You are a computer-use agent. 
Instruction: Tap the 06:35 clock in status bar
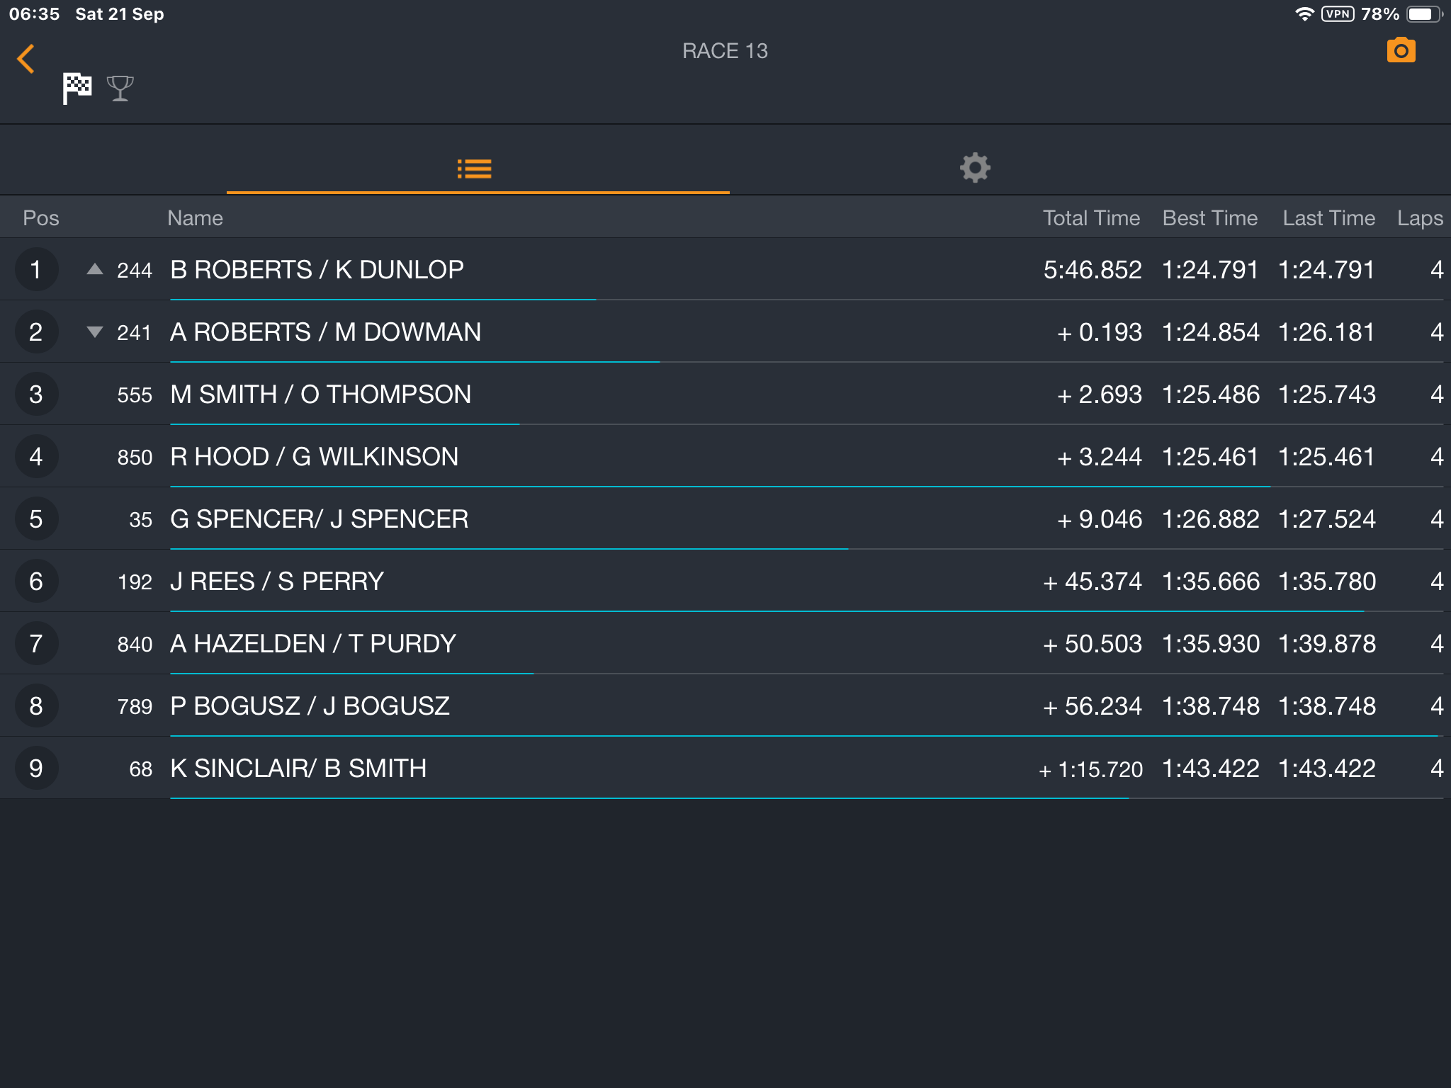coord(34,14)
